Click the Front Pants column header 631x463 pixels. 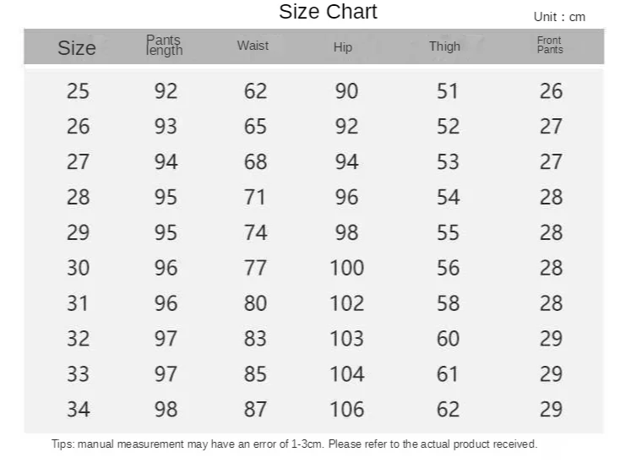(x=550, y=45)
